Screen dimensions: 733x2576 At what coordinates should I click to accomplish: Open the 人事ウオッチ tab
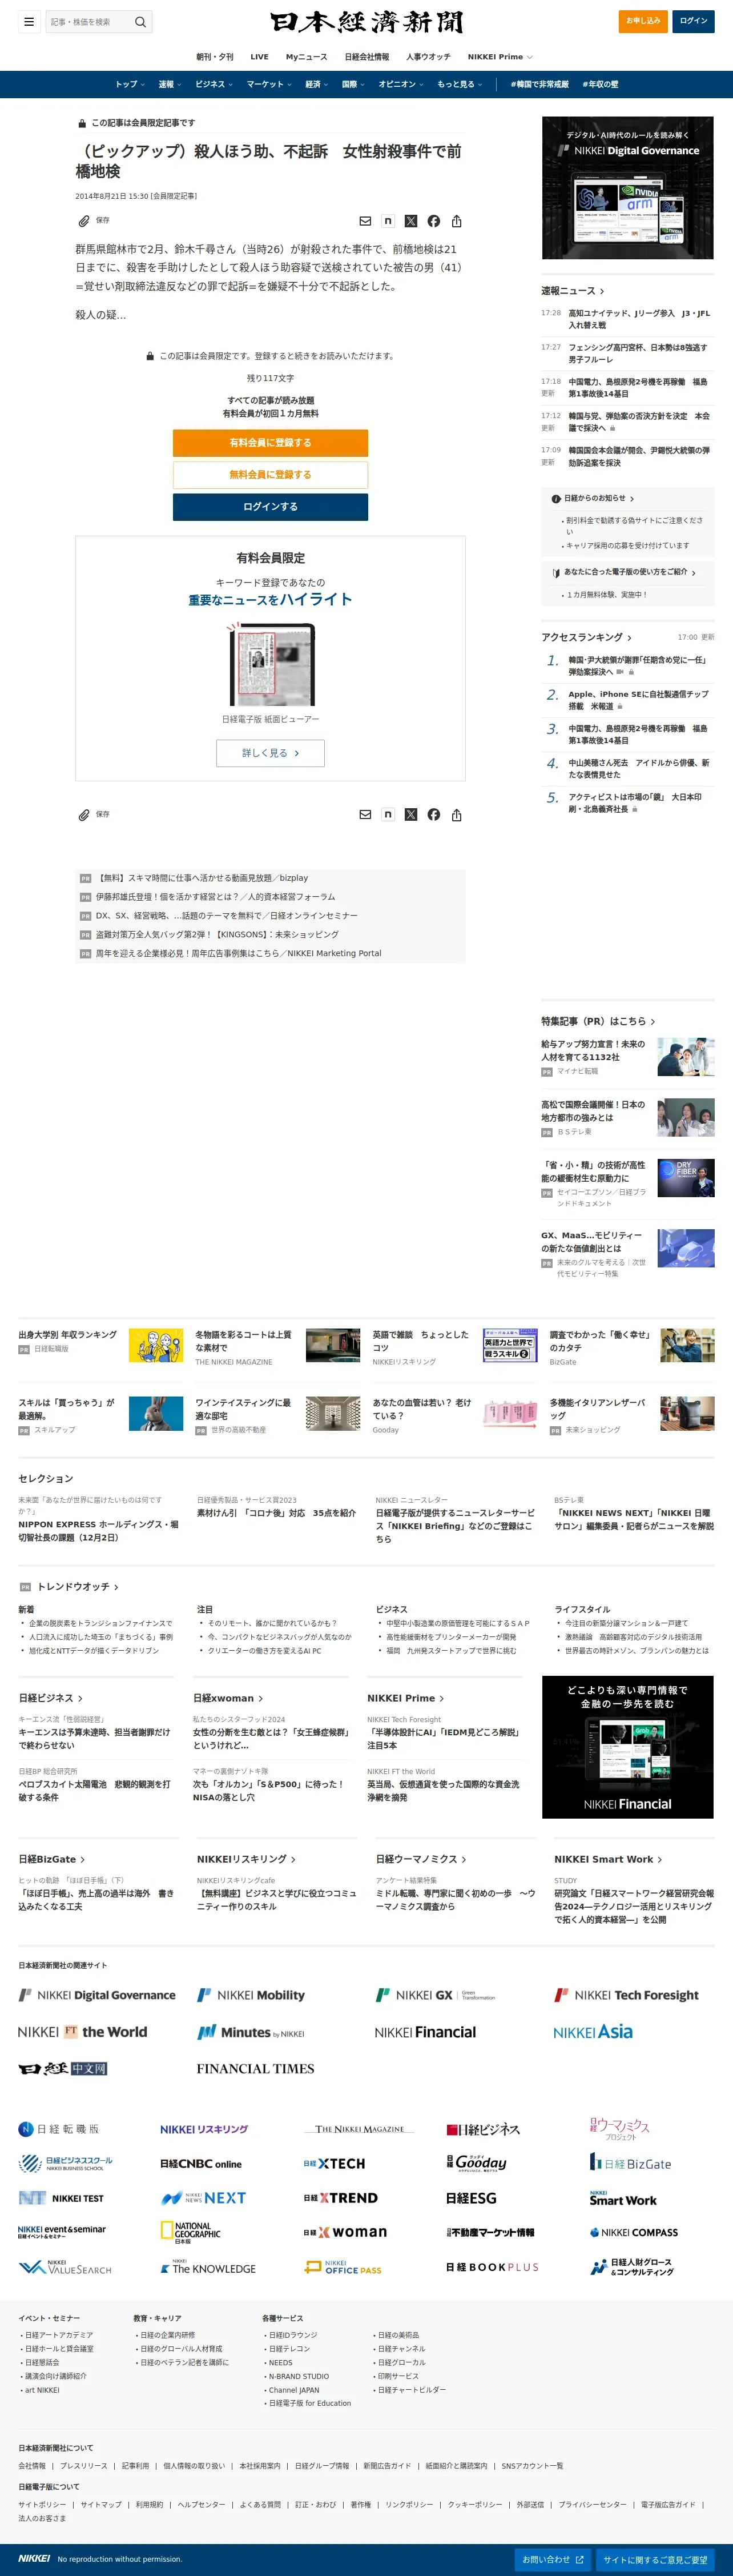click(428, 57)
